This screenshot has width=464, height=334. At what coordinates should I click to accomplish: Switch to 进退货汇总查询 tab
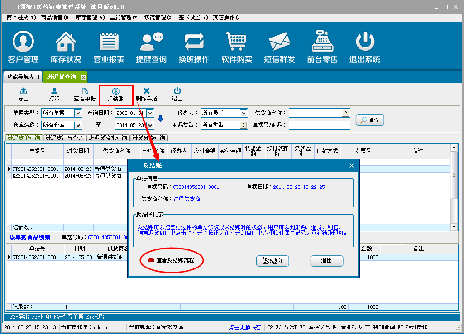coord(64,138)
